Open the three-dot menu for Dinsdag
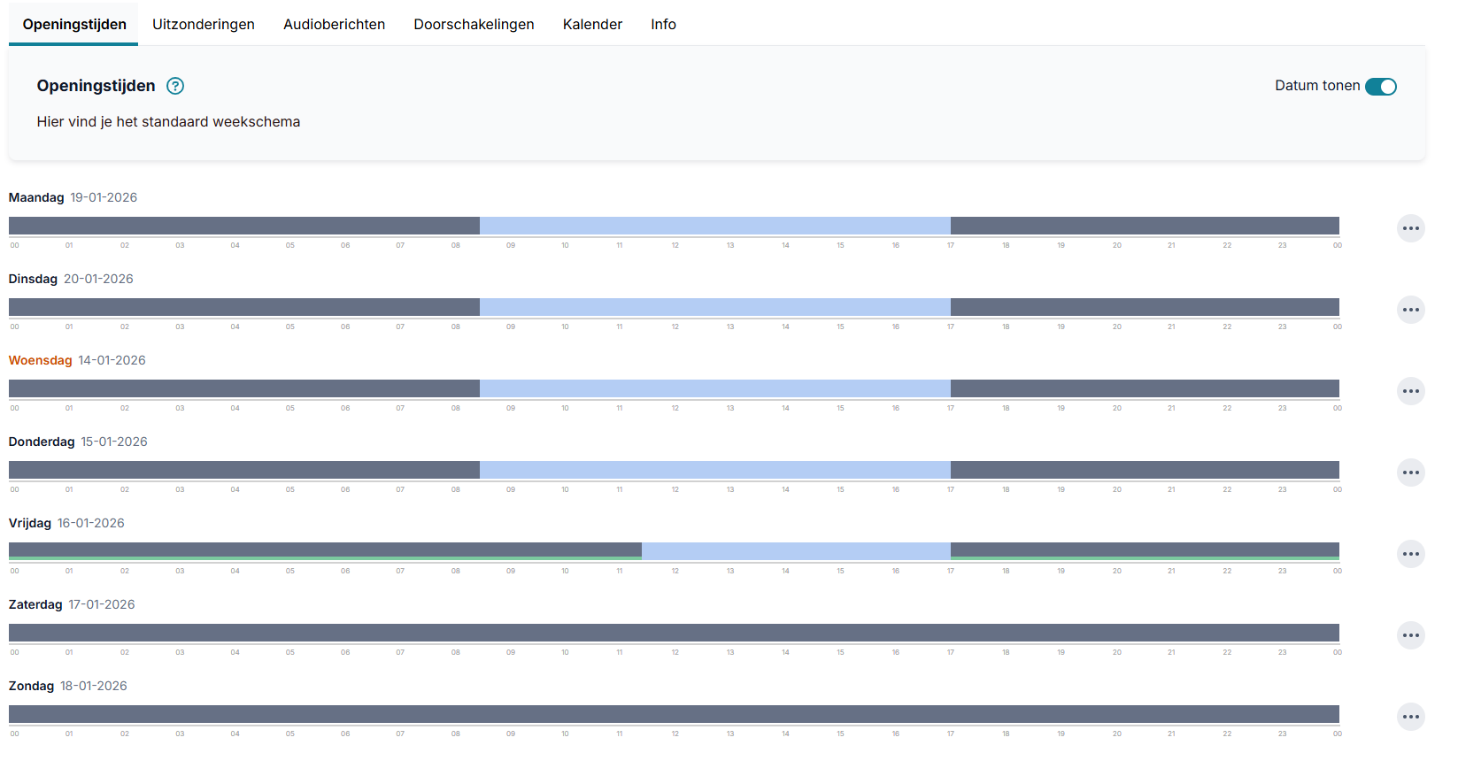 pyautogui.click(x=1411, y=310)
